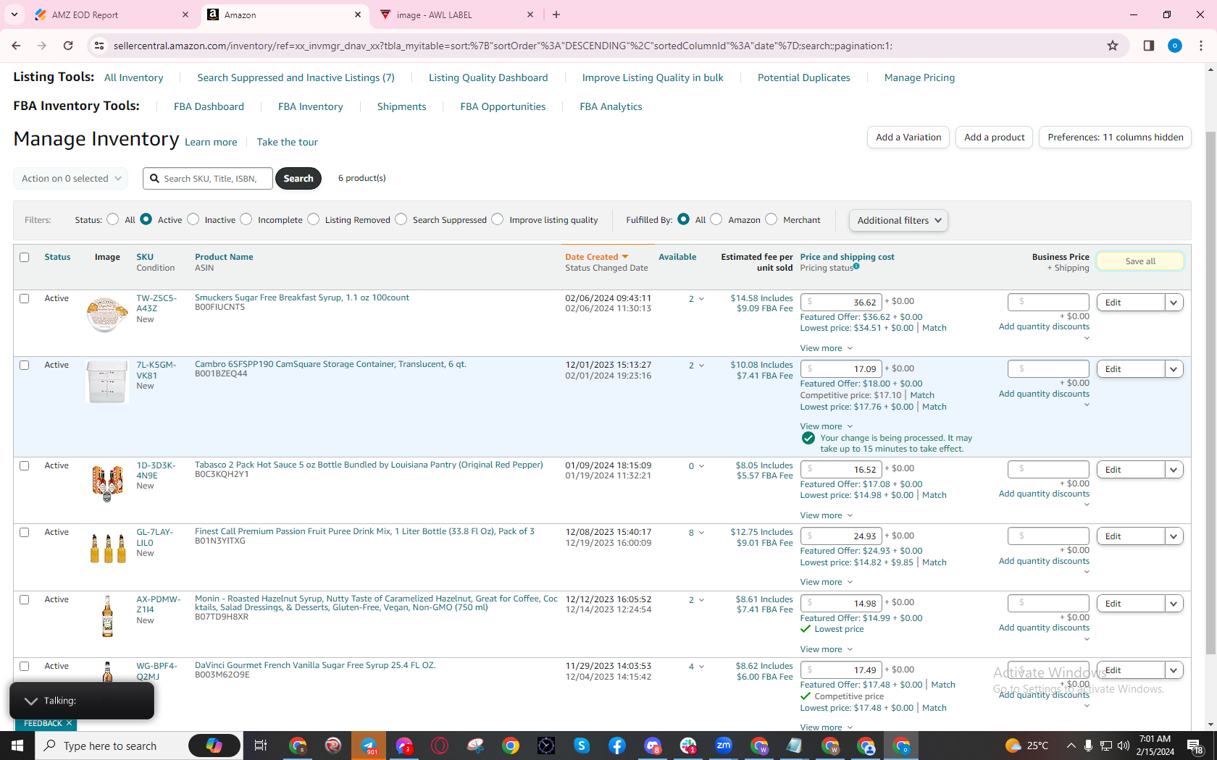Select the Search Suppressed filter
1217x760 pixels.
pyautogui.click(x=401, y=219)
